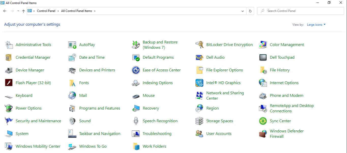Viewport: 347px width, 153px height.
Task: Click the User Accounts link
Action: [x=219, y=134]
